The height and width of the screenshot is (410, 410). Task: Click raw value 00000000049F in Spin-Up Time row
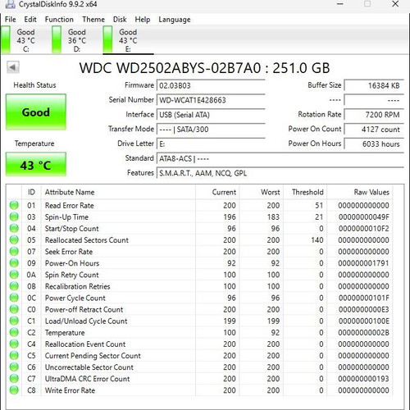coord(363,217)
